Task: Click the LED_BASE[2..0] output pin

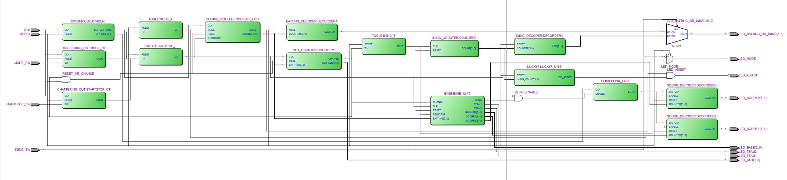Action: (x=734, y=147)
